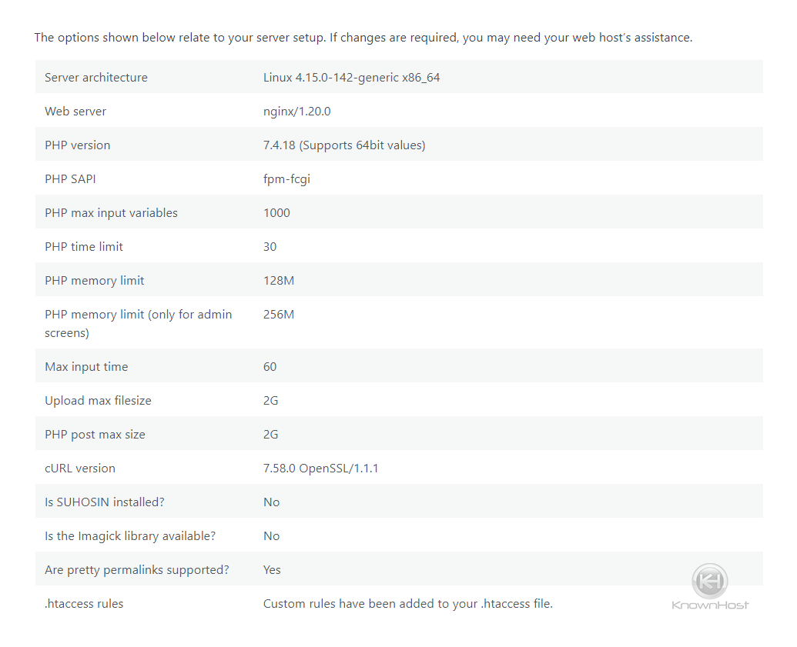Screen dimensions: 797x647
Task: Click the Upload max filesize label
Action: coord(98,401)
